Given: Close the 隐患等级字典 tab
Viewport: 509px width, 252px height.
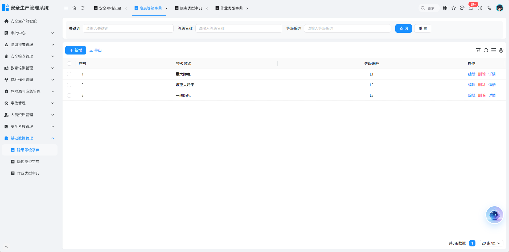Looking at the screenshot, I should [166, 9].
